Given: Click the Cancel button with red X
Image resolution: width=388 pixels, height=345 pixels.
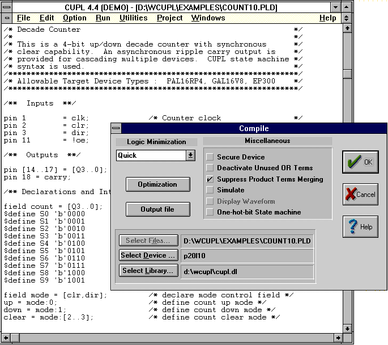Looking at the screenshot, I should click(x=360, y=194).
